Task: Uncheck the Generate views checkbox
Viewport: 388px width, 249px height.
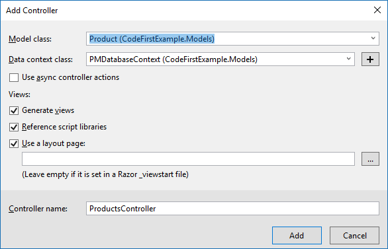Action: point(14,110)
